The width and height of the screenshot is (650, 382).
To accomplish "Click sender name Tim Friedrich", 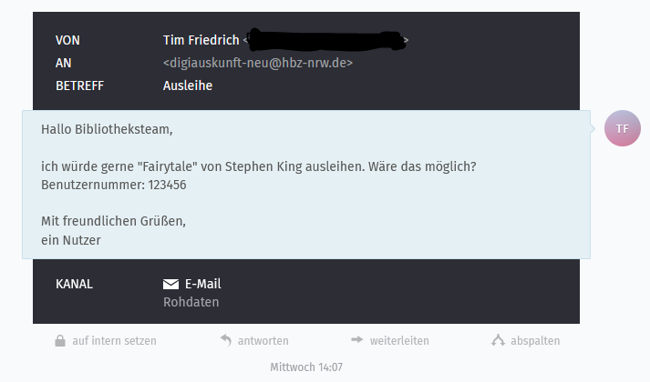I will (201, 40).
